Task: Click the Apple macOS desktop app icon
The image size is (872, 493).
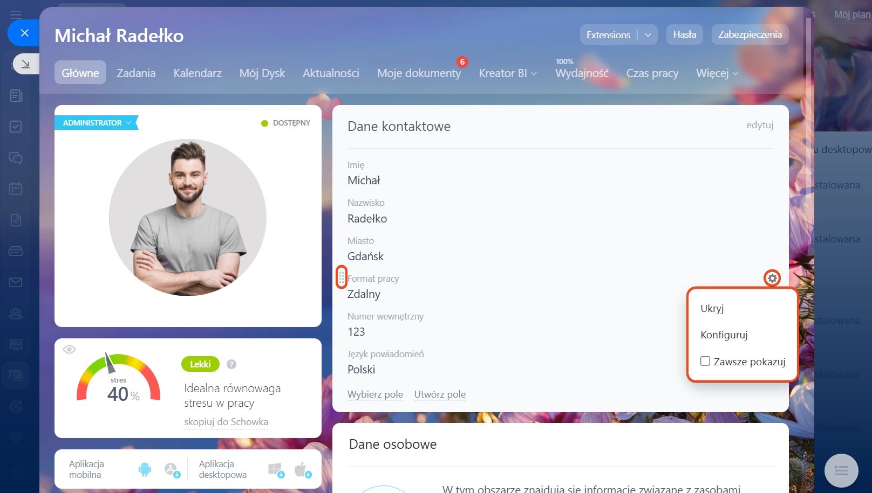Action: coord(303,470)
